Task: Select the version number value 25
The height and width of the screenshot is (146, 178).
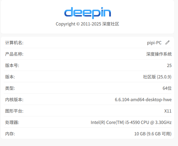Action: pyautogui.click(x=169, y=65)
